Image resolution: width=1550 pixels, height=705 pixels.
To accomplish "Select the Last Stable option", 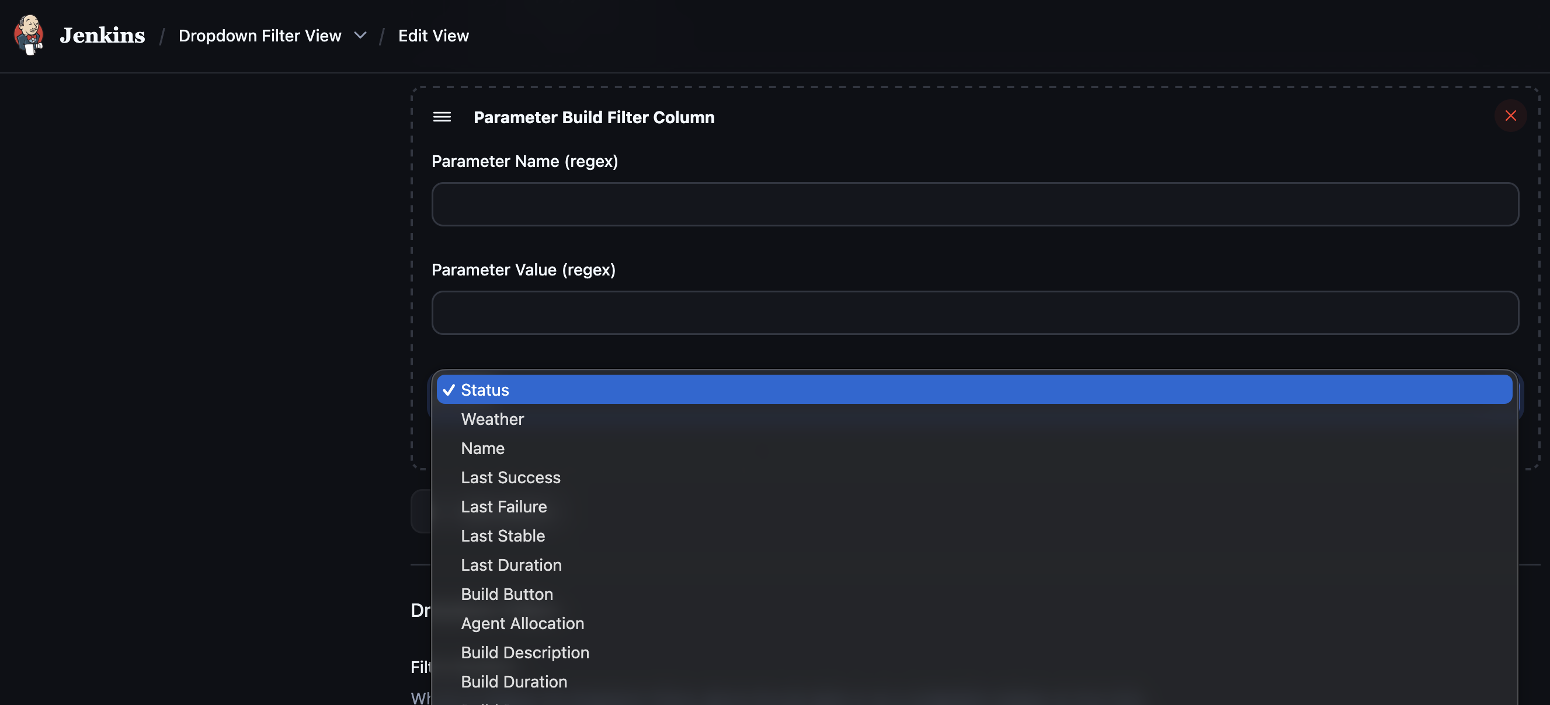I will pos(502,535).
